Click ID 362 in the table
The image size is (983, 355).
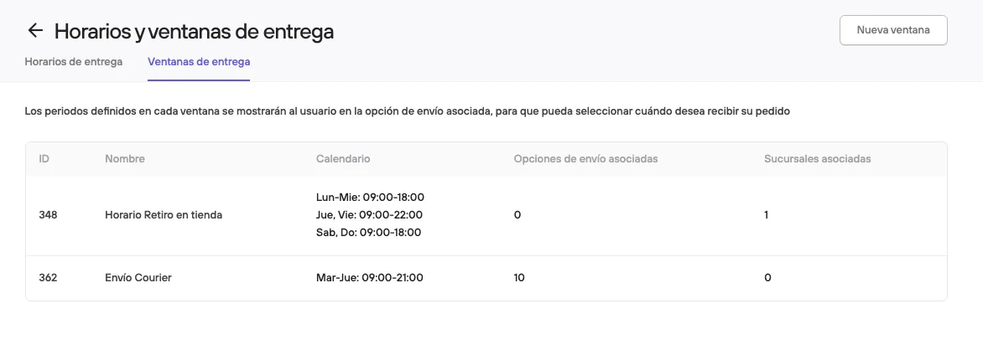(x=48, y=277)
